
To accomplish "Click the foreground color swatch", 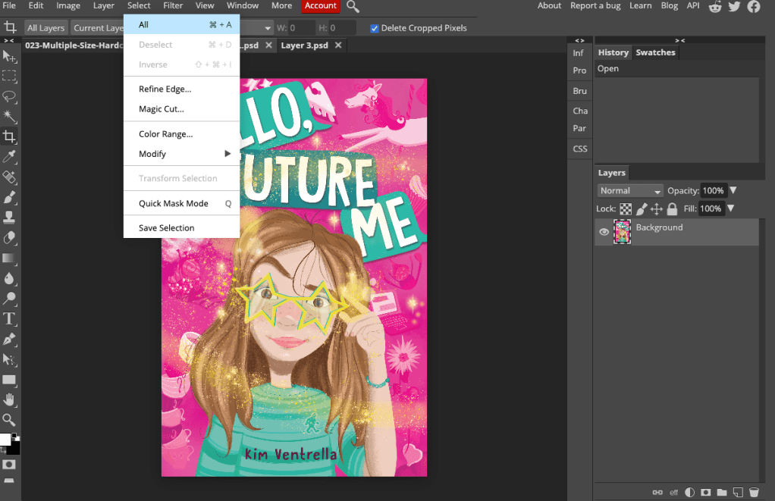I will pyautogui.click(x=5, y=440).
